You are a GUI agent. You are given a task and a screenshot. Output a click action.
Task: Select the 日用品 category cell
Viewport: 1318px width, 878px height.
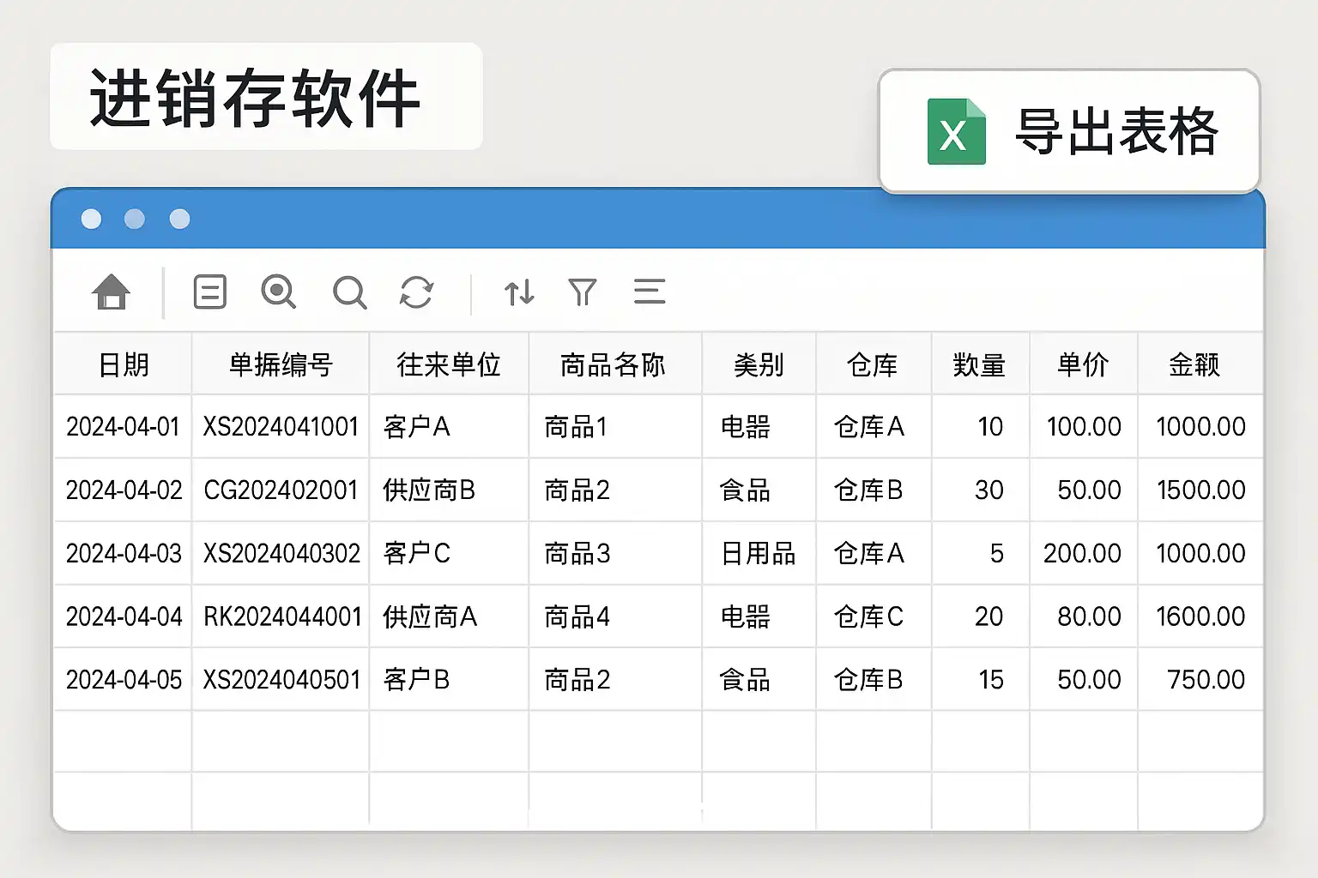click(x=759, y=553)
